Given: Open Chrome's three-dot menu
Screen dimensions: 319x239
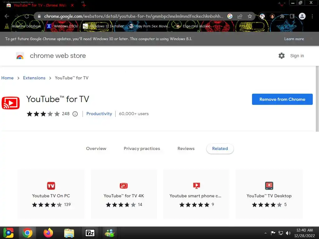Looking at the screenshot, I should click(312, 16).
